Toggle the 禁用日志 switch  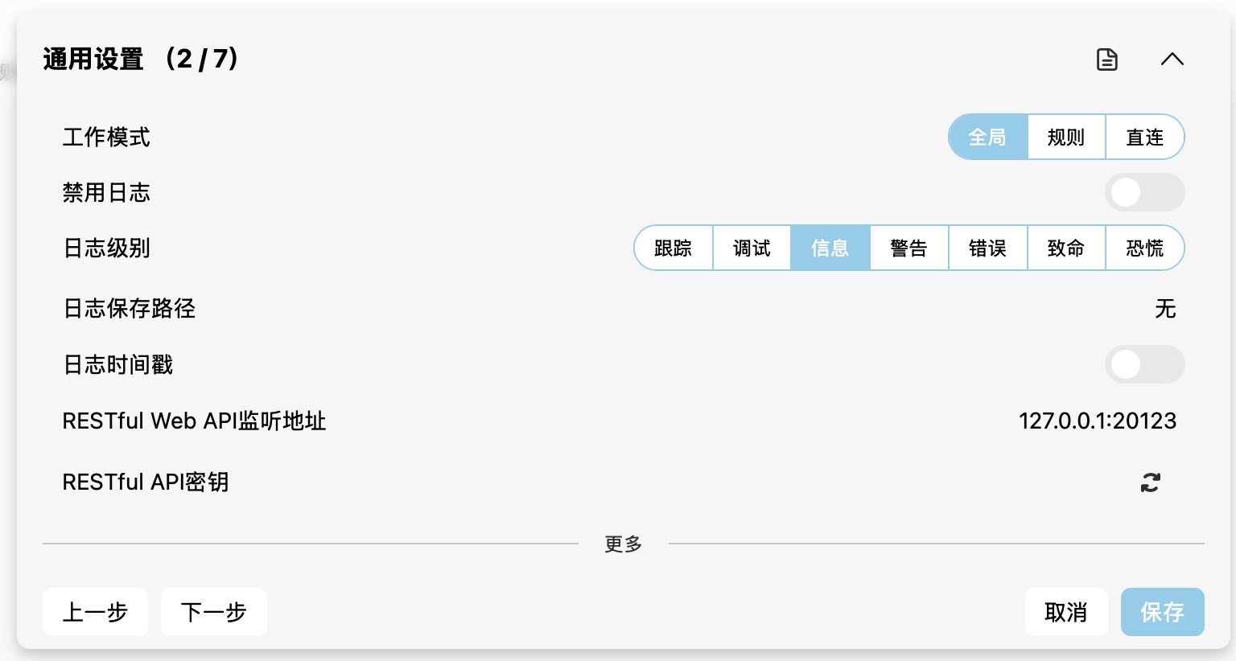pyautogui.click(x=1144, y=193)
